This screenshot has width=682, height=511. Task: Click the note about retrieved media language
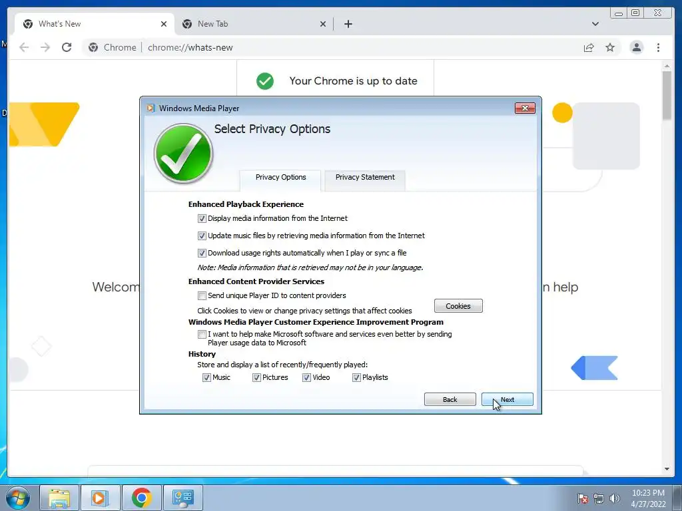point(310,267)
